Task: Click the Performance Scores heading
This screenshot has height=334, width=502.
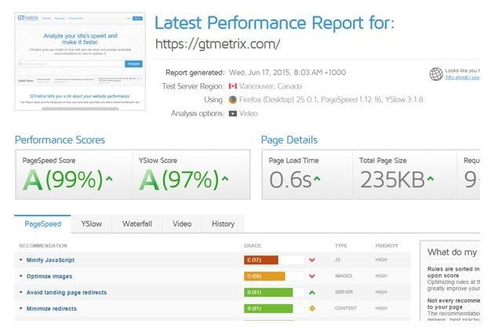Action: click(x=60, y=140)
